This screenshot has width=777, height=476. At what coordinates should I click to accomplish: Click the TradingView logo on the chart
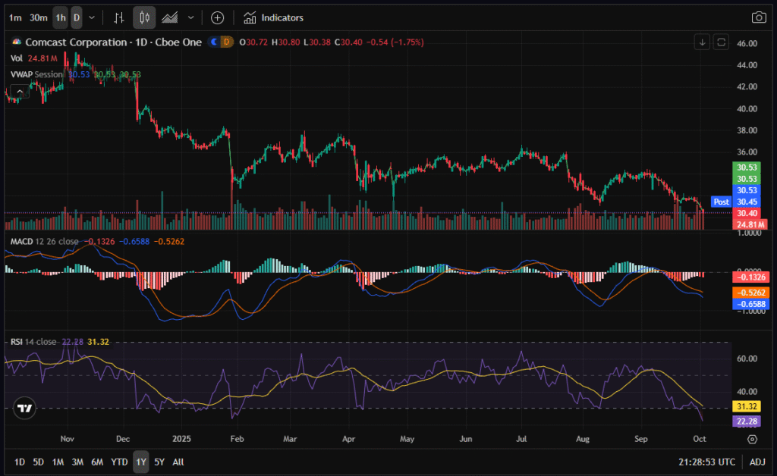coord(25,408)
